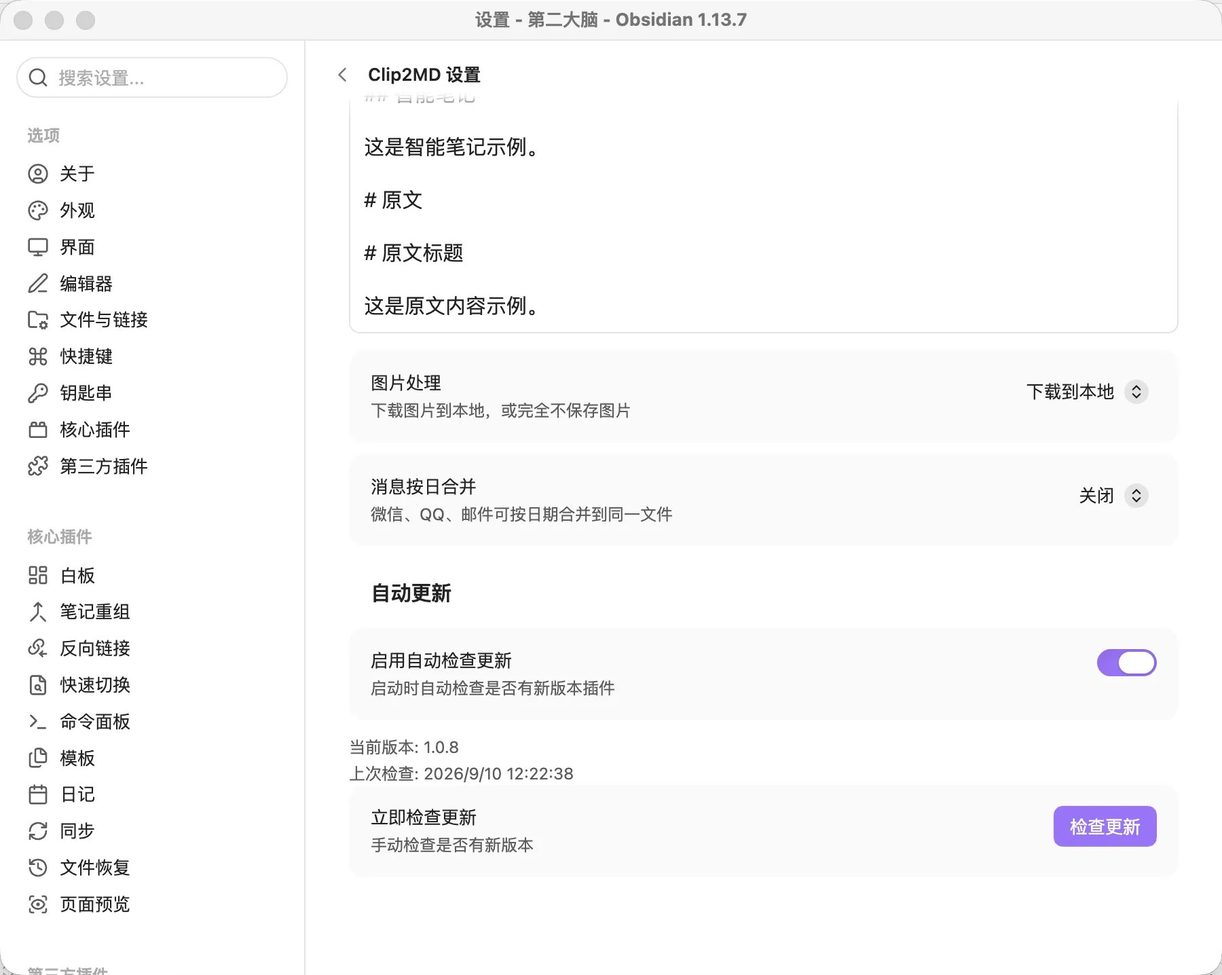The image size is (1222, 975).
Task: Click the 界面 monitor icon
Action: click(x=38, y=247)
